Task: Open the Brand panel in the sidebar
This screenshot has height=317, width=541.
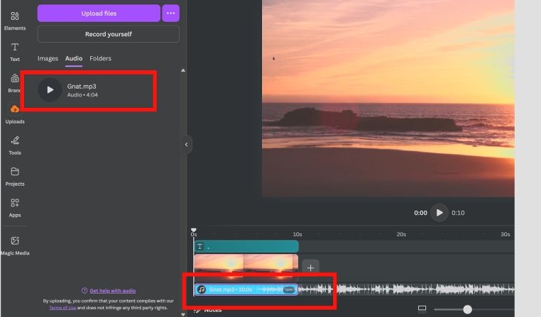Action: pos(14,83)
